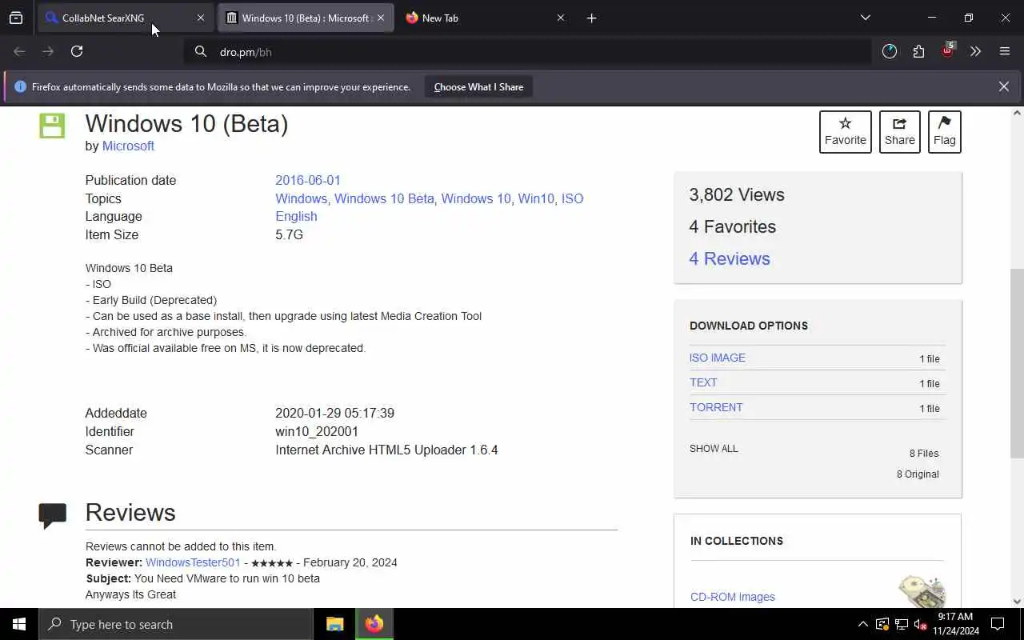Open the Windows Security tray icon
The width and height of the screenshot is (1024, 640).
(x=882, y=624)
